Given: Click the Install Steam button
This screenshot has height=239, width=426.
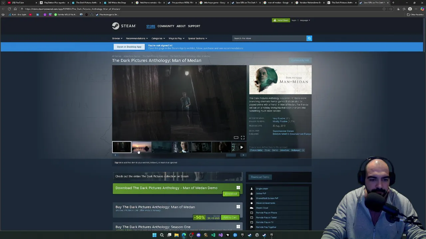Looking at the screenshot, I should [x=281, y=20].
